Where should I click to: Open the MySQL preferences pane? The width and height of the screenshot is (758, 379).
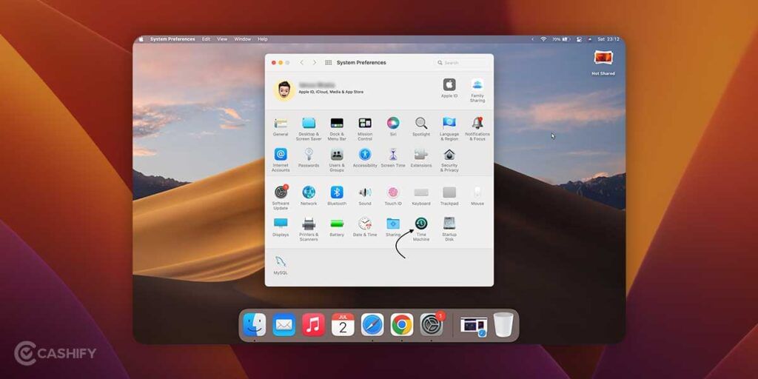tap(281, 265)
